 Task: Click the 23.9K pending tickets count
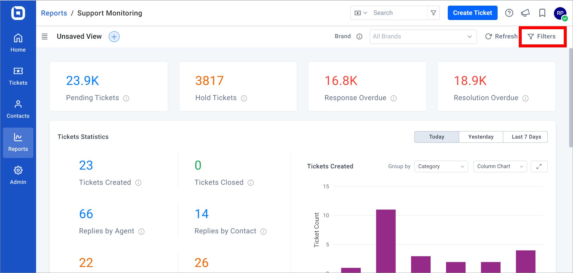[83, 81]
